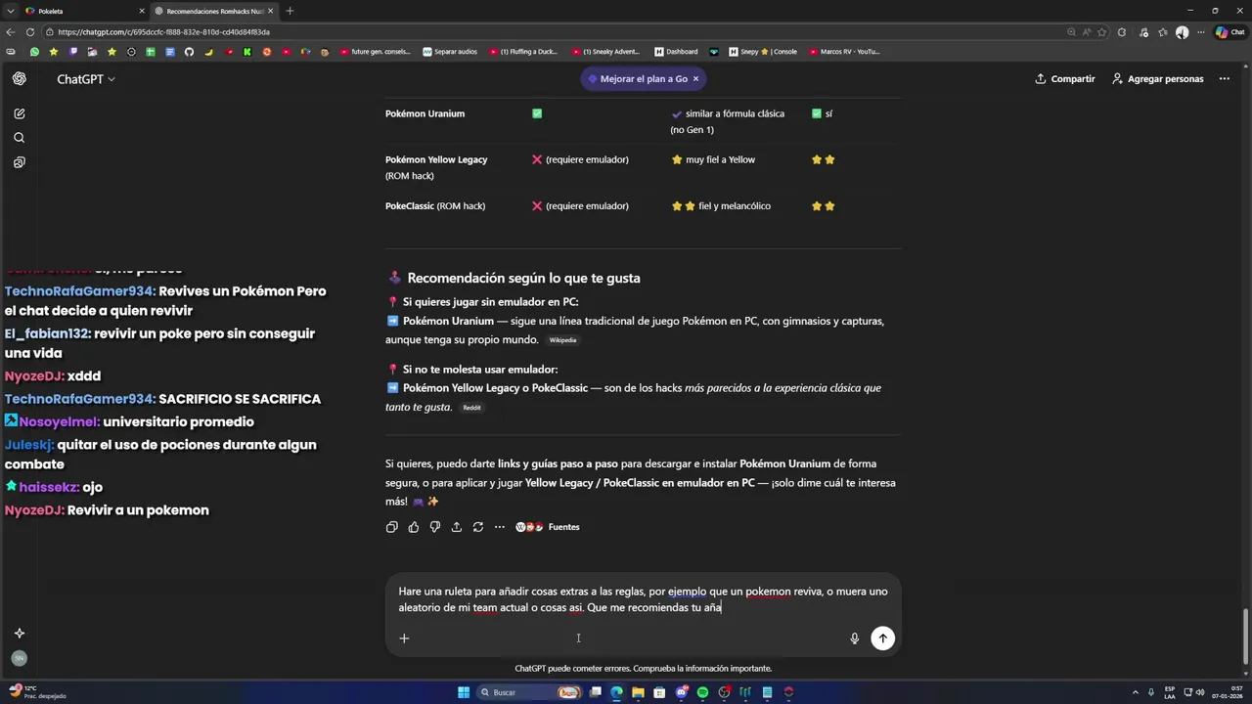Open the user profile avatar in sidebar
Image resolution: width=1252 pixels, height=704 pixels.
click(x=19, y=658)
